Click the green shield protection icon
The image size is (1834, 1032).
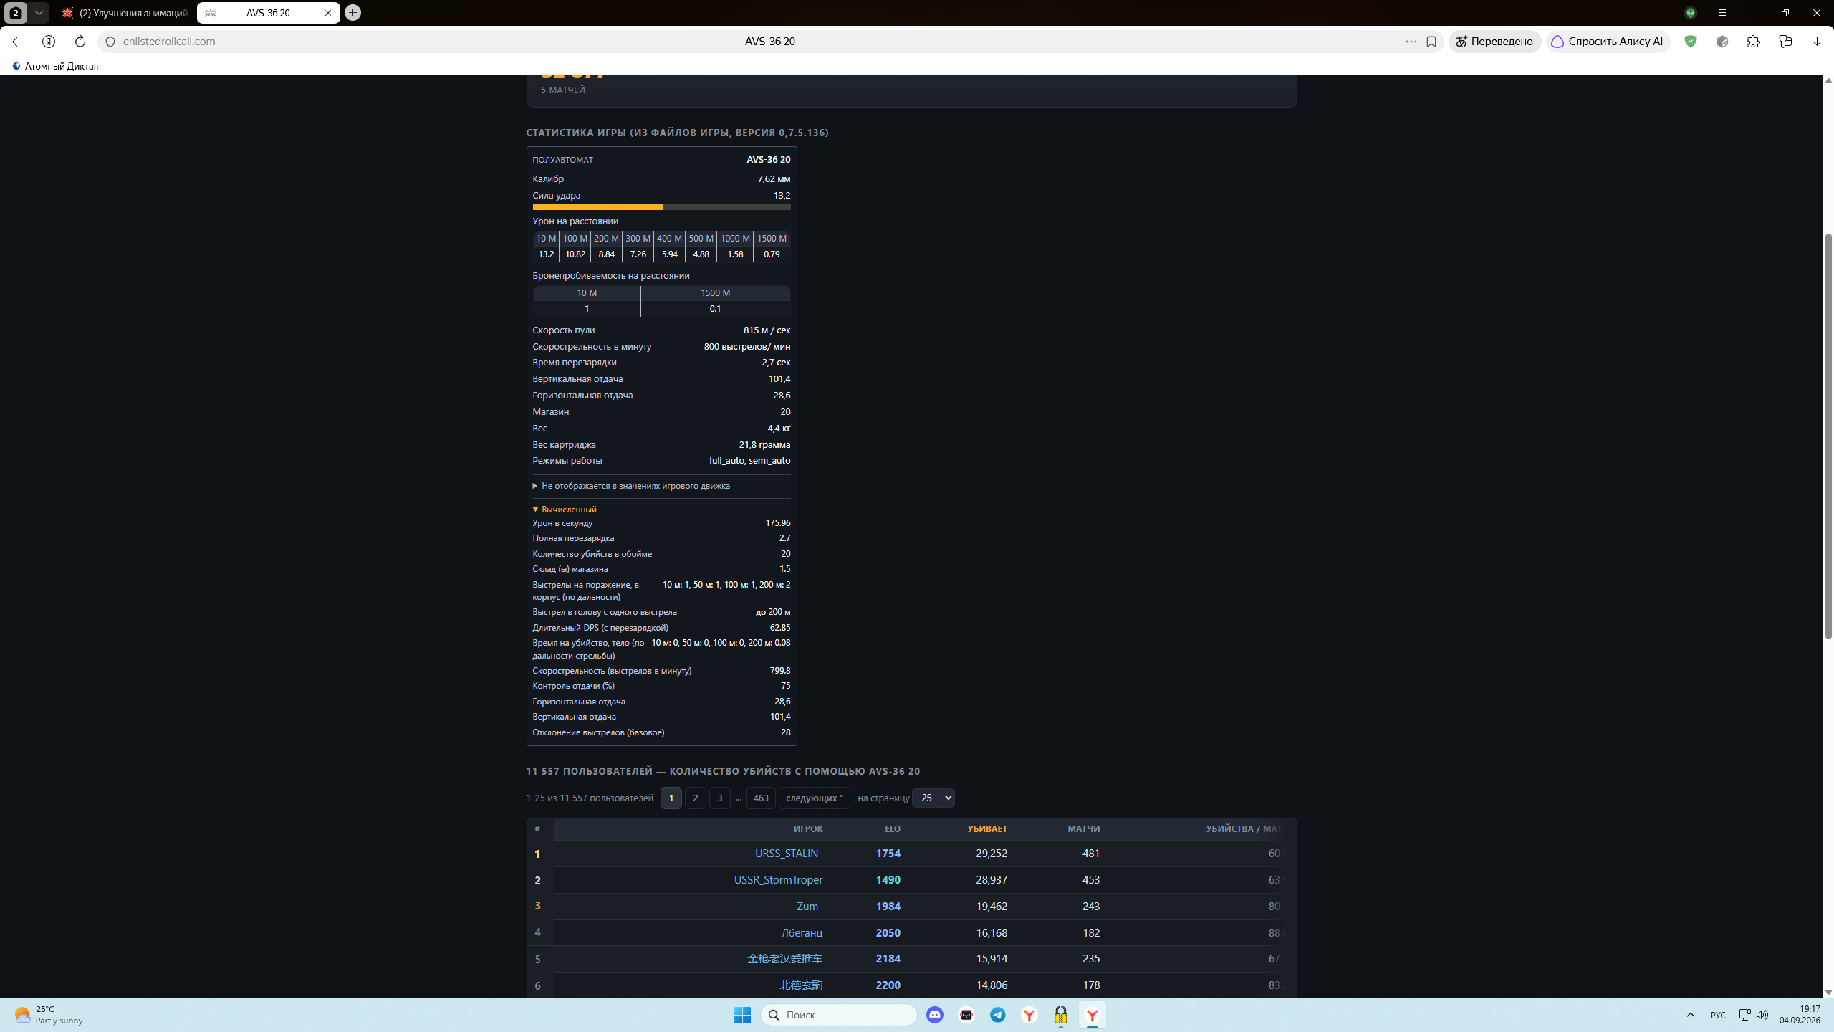tap(1691, 42)
